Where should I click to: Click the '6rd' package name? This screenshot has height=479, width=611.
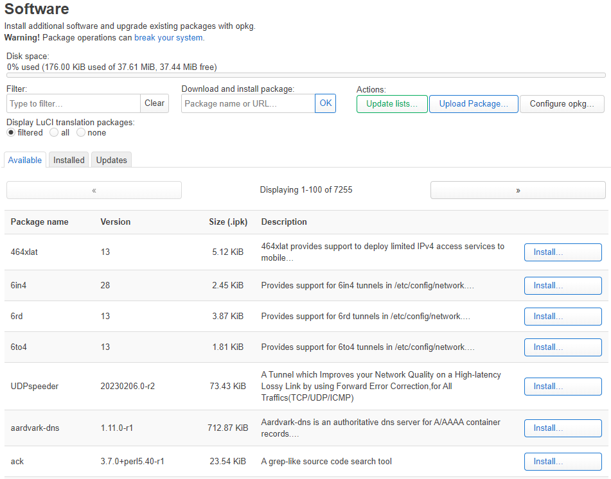(17, 316)
